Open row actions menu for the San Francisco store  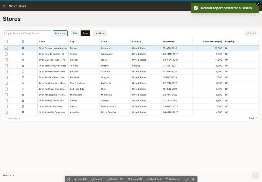[23, 83]
